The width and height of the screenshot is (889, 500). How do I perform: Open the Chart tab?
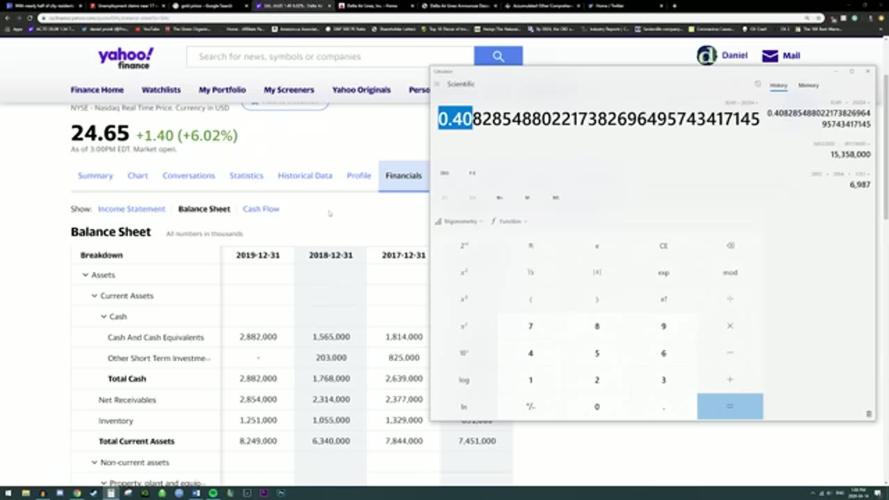point(138,176)
